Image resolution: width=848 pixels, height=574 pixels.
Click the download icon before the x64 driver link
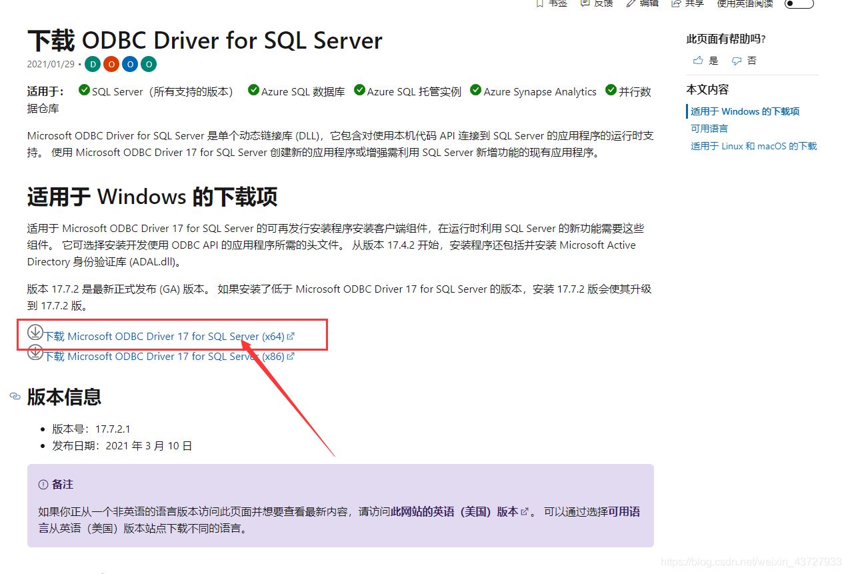(35, 332)
